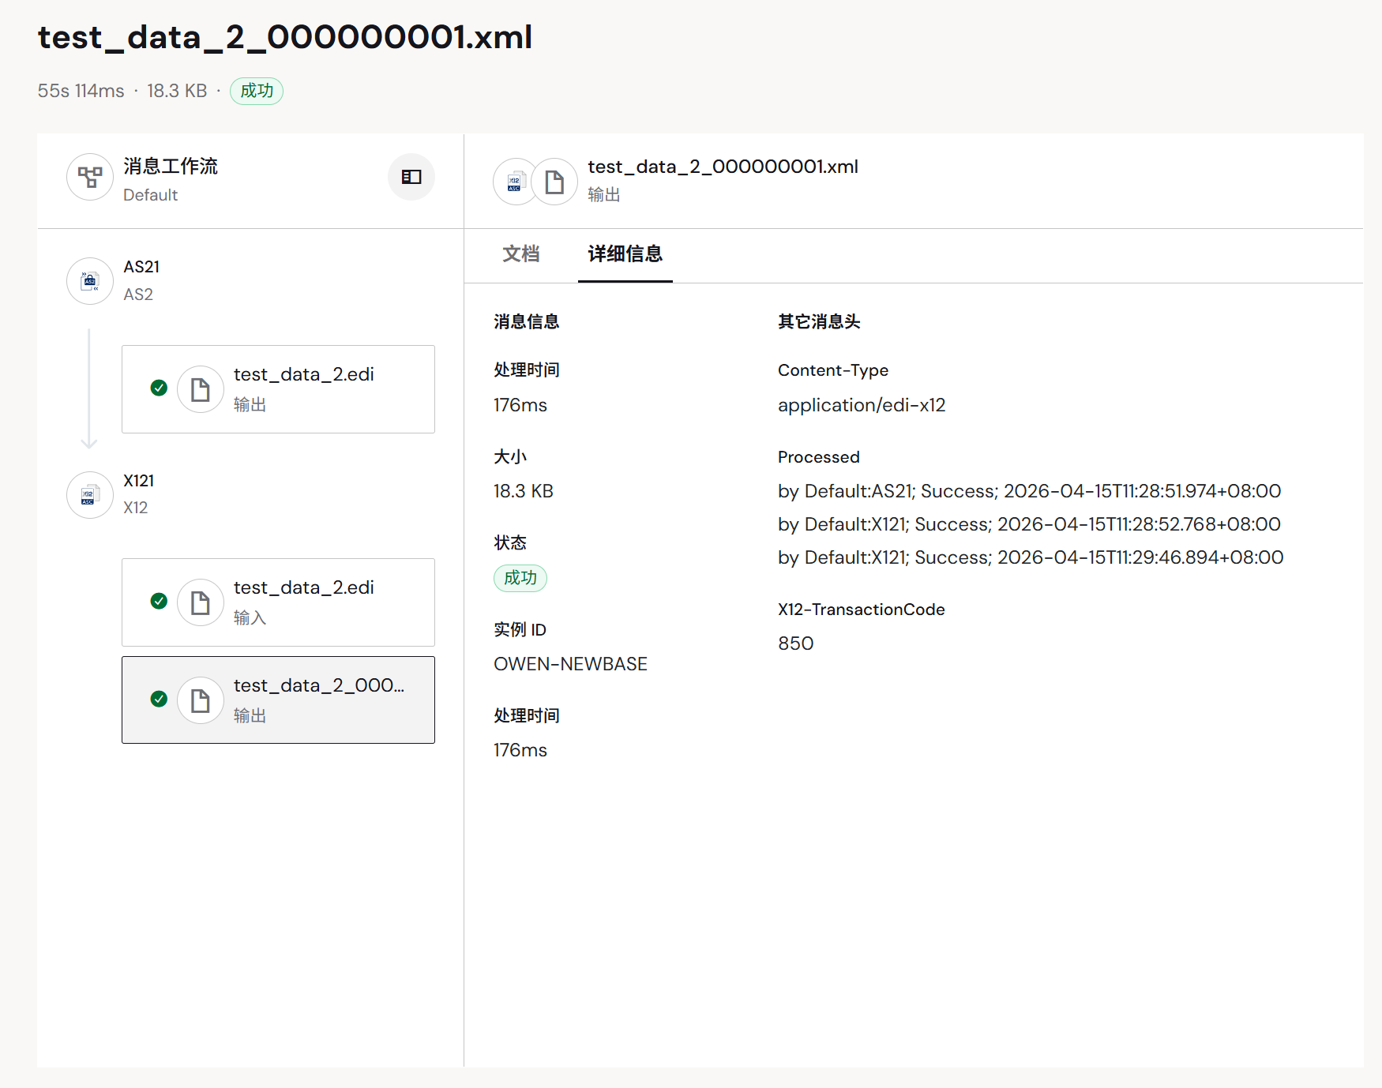Click the Content-Type header label

click(833, 370)
